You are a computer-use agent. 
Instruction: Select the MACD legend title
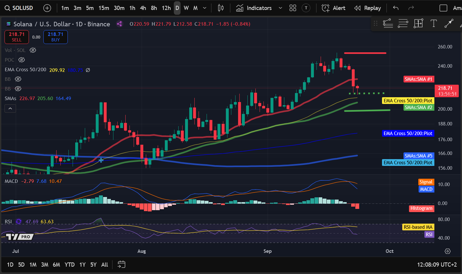tap(11, 181)
